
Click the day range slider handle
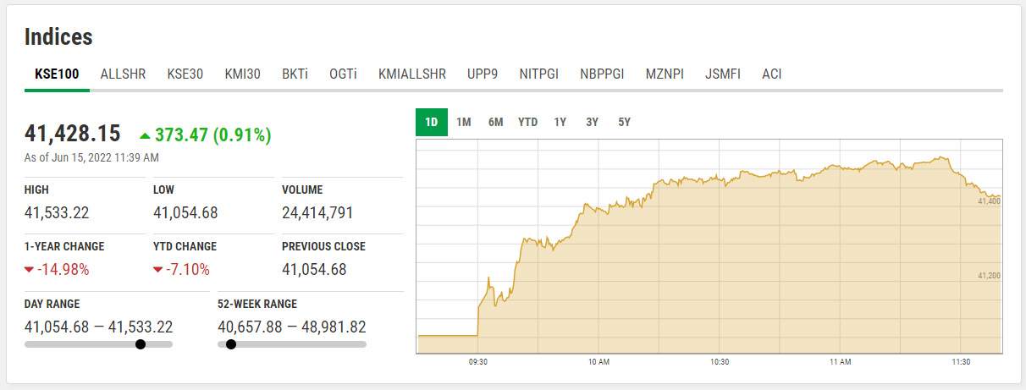pos(141,344)
